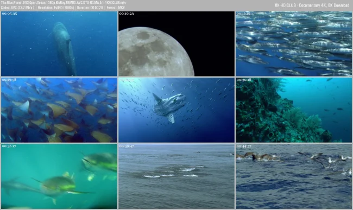
Task: Open the green tuna thumbnail at 00:36:17
Action: (59, 176)
